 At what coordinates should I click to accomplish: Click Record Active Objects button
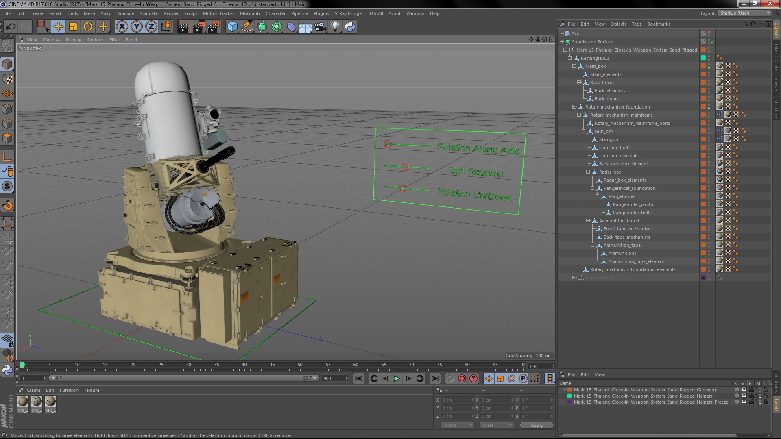[x=450, y=379]
